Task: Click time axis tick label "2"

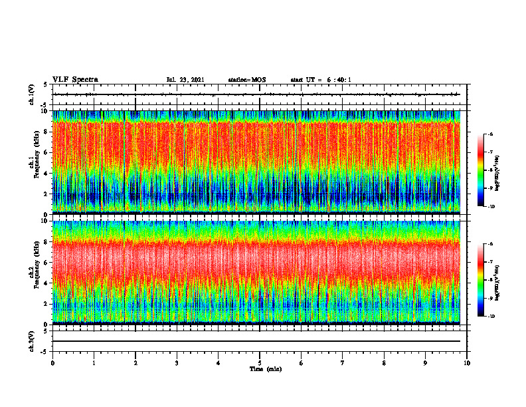Action: 135,363
